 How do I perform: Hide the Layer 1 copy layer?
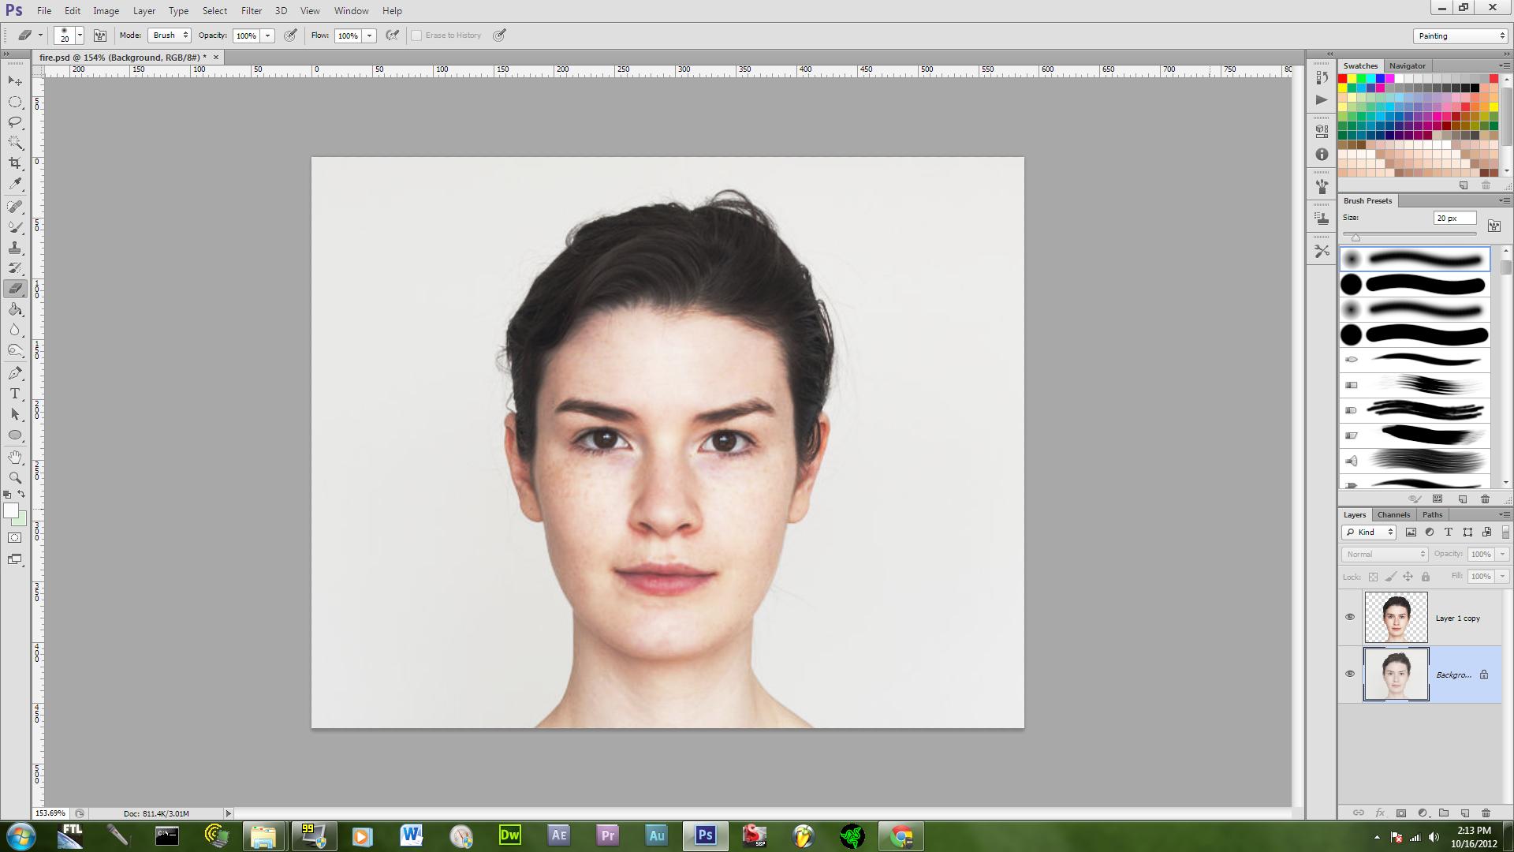click(x=1350, y=617)
